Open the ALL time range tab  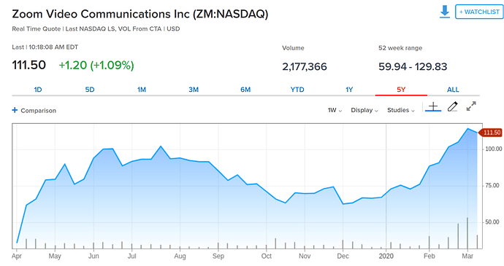pyautogui.click(x=453, y=90)
